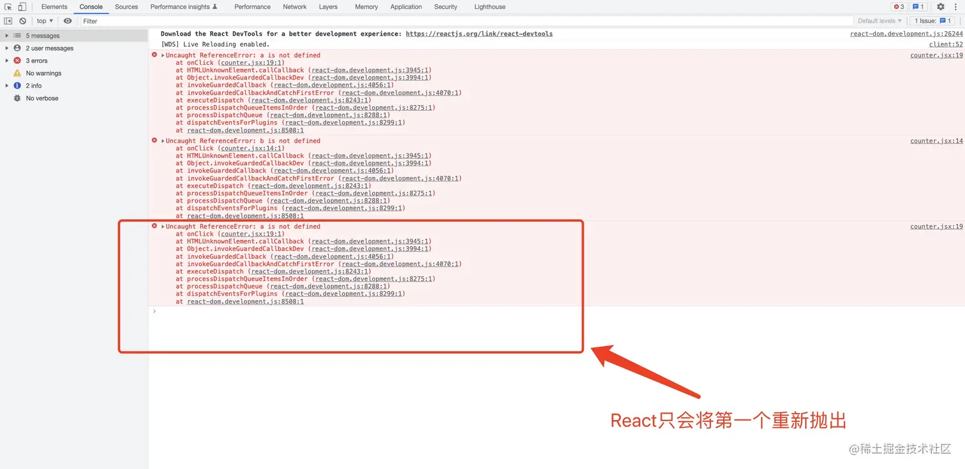Screen dimensions: 965x469
Task: Open the Performance insights tab
Action: pyautogui.click(x=184, y=6)
